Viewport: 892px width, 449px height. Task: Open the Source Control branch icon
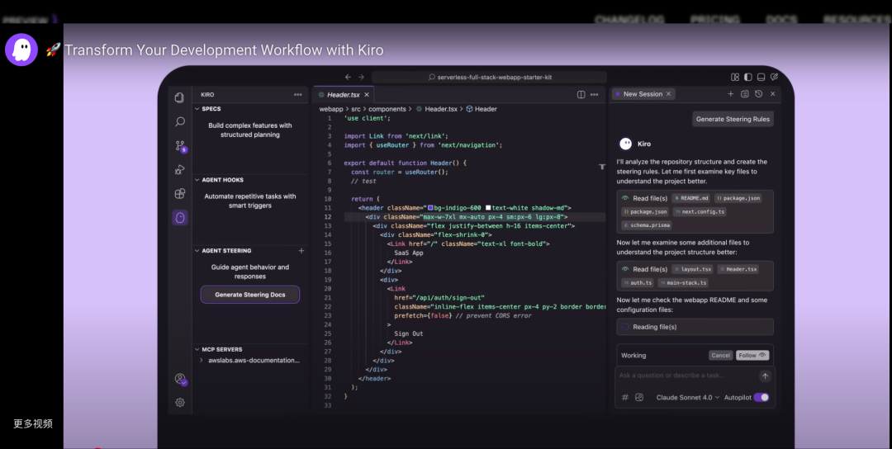pyautogui.click(x=180, y=146)
